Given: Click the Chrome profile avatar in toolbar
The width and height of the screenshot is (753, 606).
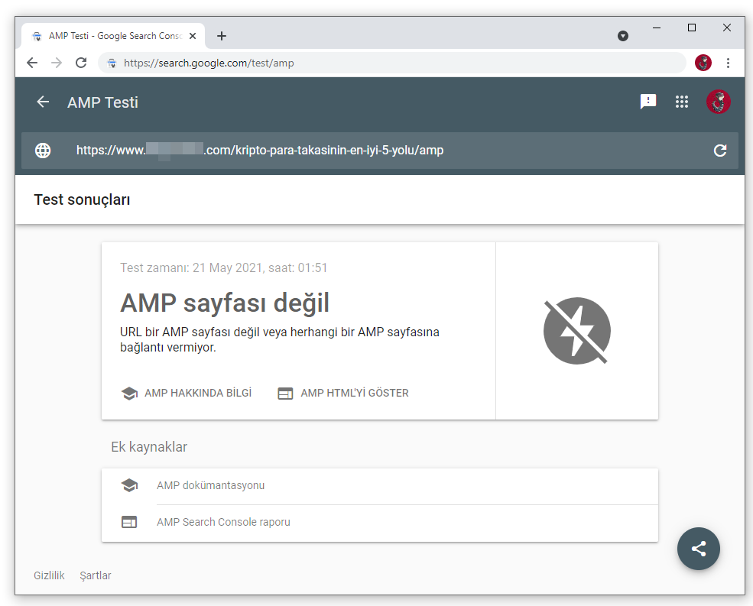Looking at the screenshot, I should point(703,63).
